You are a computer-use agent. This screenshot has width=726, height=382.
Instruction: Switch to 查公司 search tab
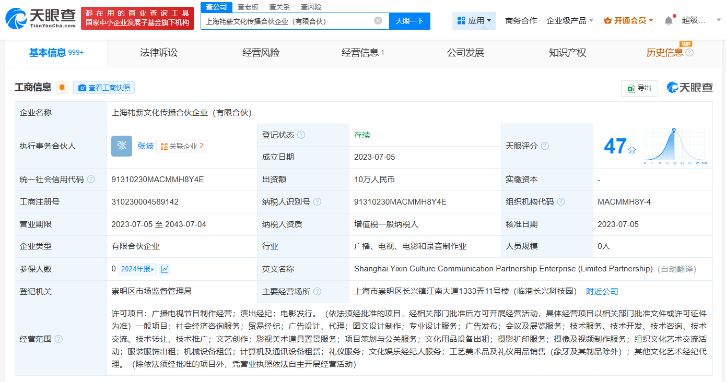click(x=216, y=7)
